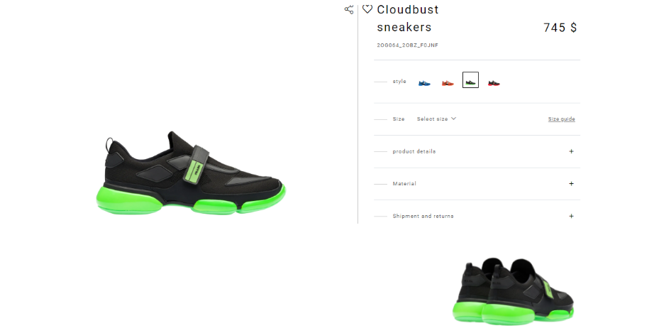Add sneakers to wishlist via heart icon

(x=367, y=9)
